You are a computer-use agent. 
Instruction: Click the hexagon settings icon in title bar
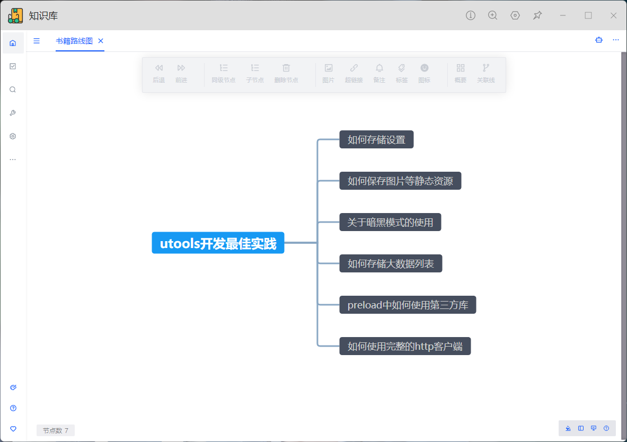coord(515,15)
